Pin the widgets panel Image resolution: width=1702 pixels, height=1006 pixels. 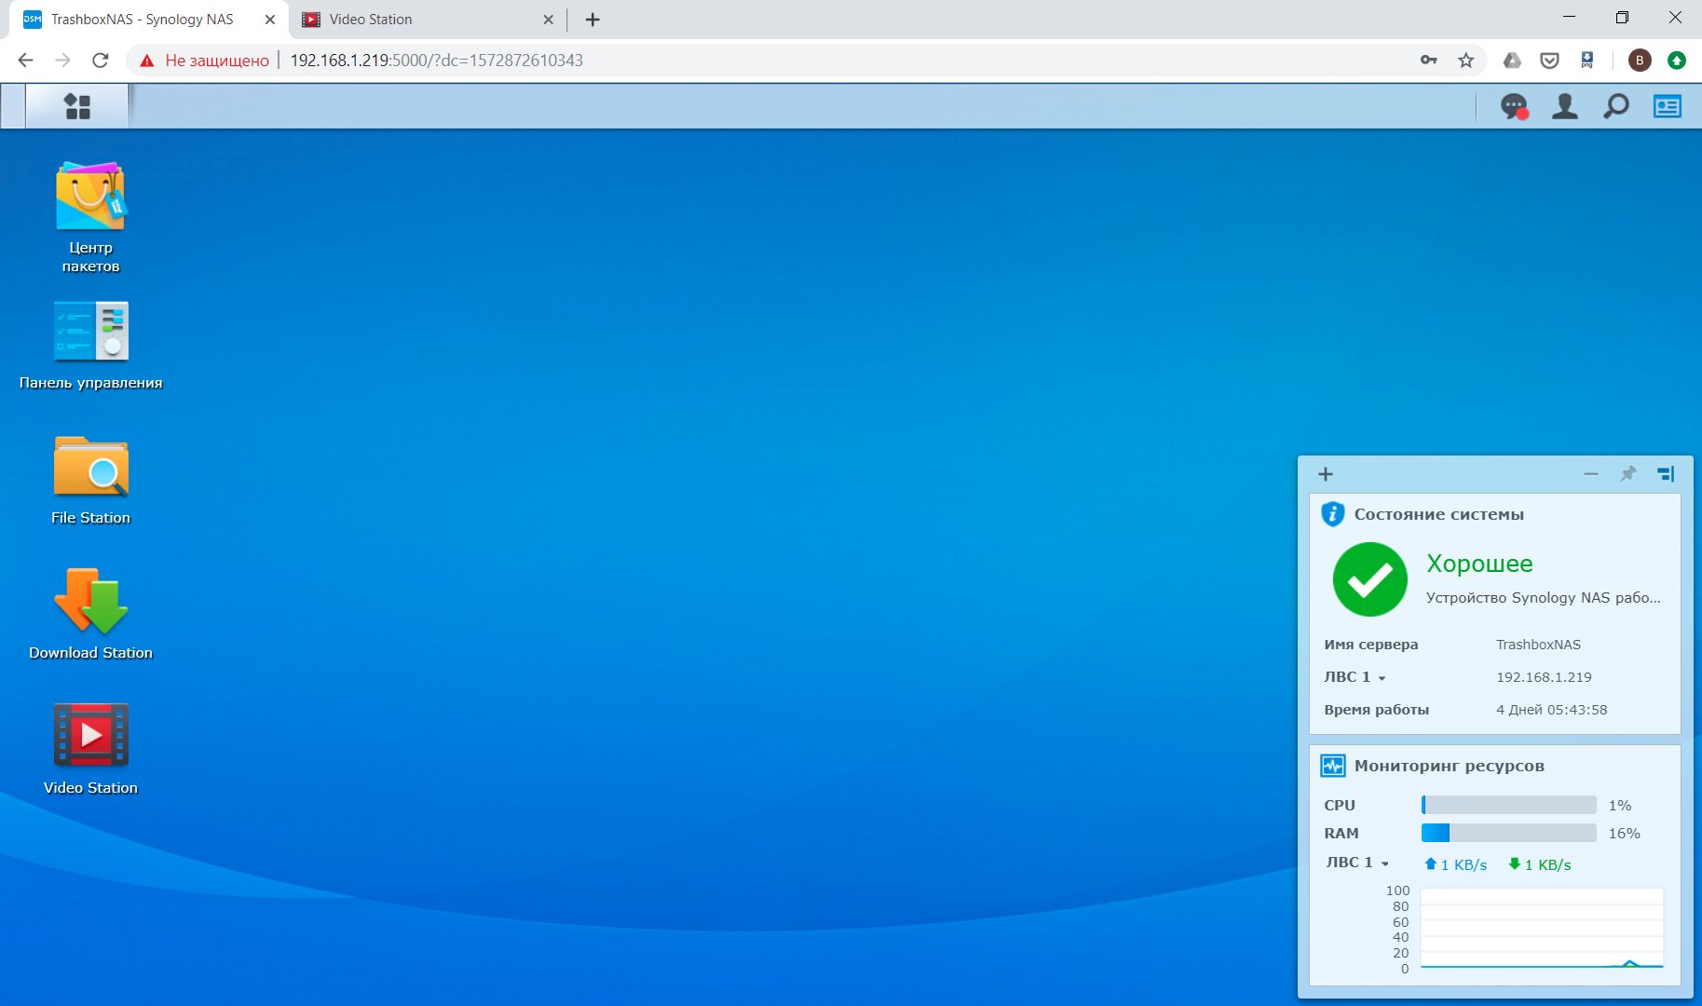[x=1627, y=474]
